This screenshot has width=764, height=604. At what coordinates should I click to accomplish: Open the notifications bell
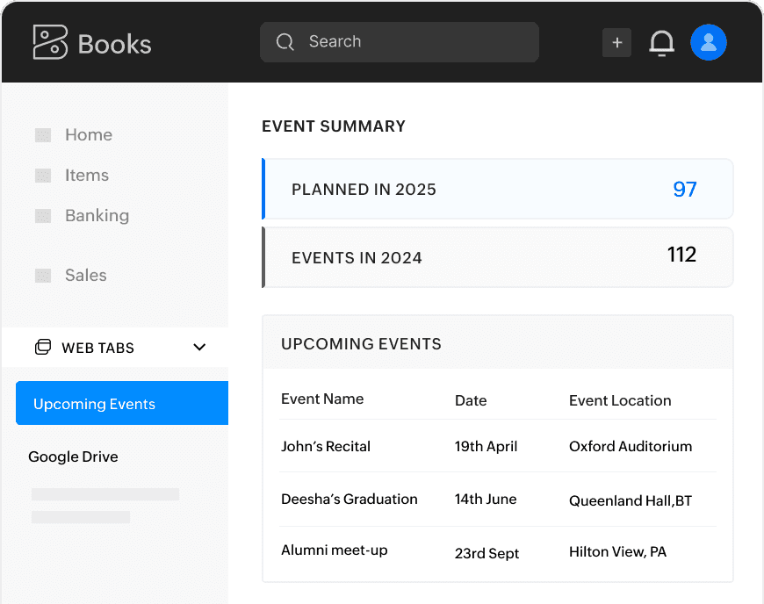point(661,43)
